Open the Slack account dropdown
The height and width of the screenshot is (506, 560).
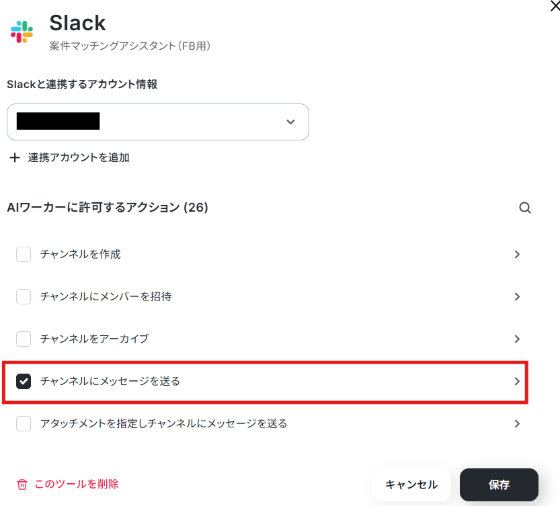click(158, 122)
